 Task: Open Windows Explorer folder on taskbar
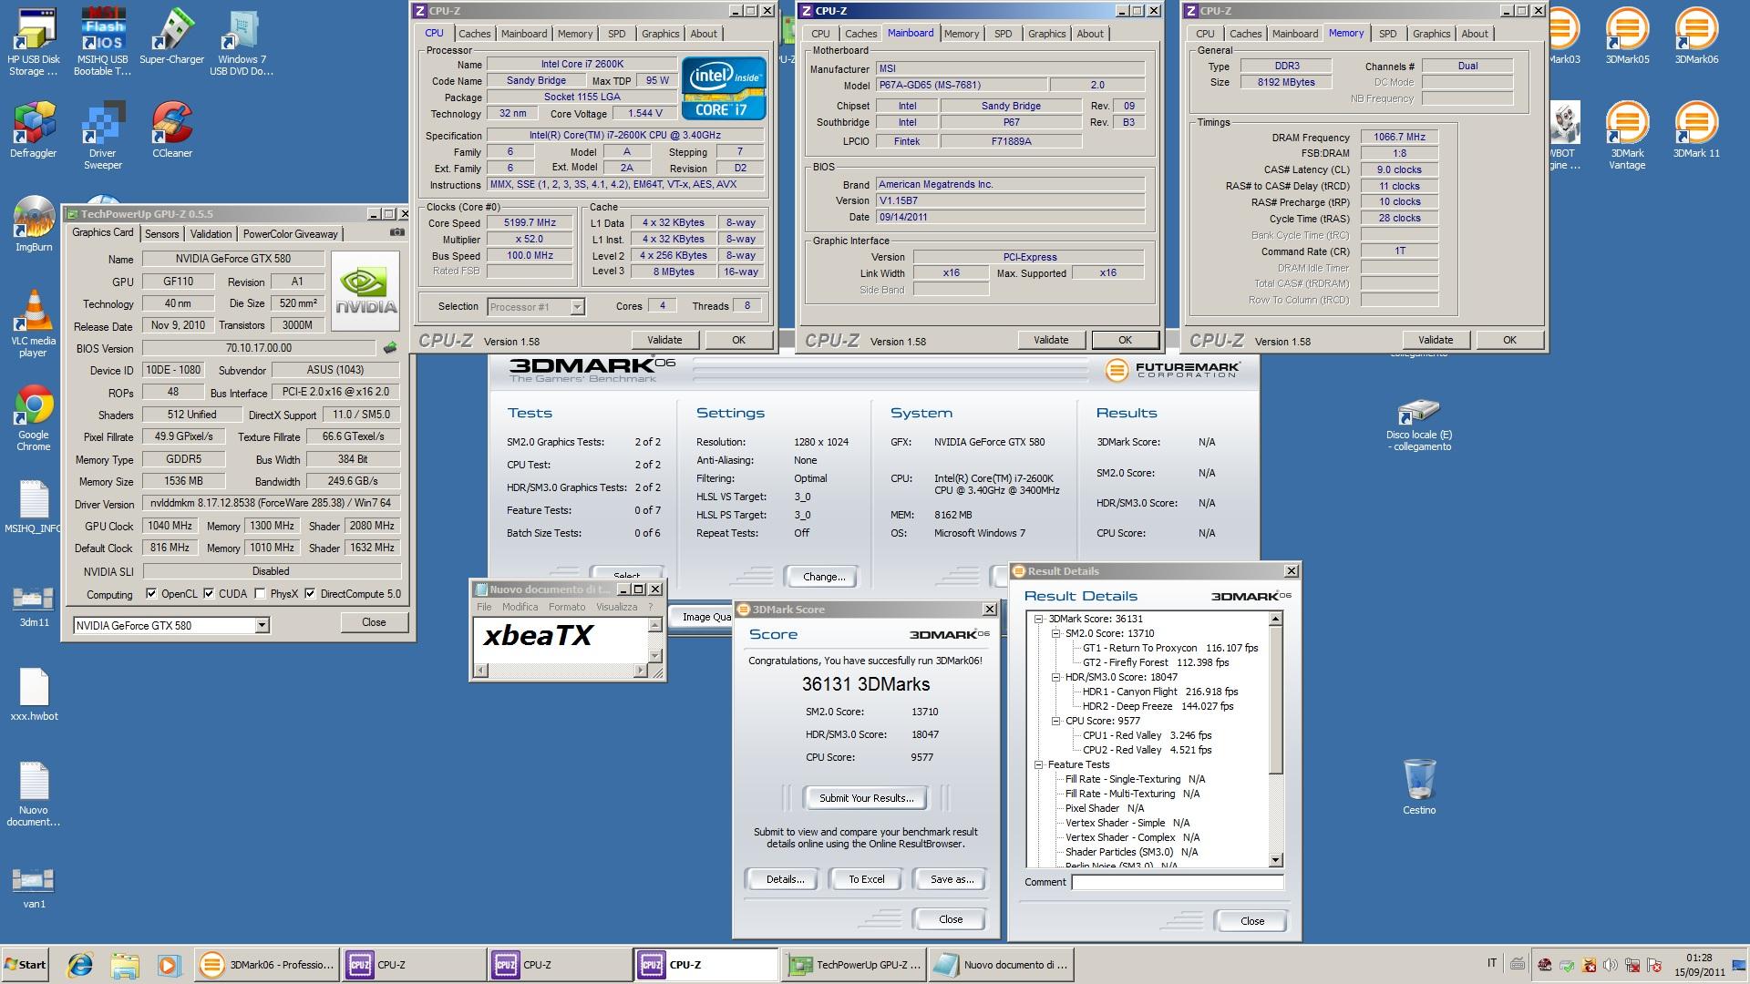click(125, 964)
